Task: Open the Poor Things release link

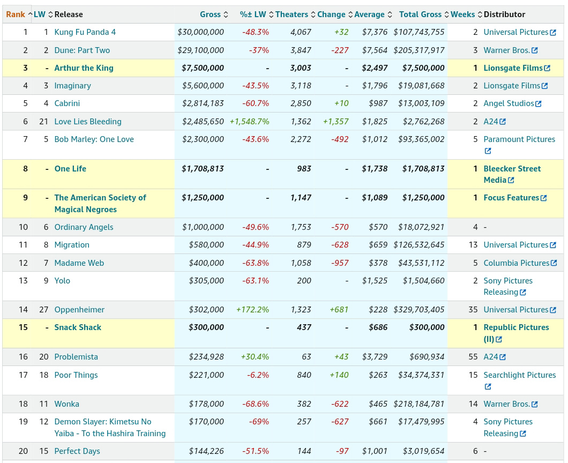Action: 76,375
